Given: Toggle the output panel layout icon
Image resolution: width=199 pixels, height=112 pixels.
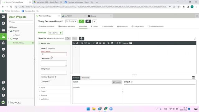Looking at the screenshot, I should 193,77.
